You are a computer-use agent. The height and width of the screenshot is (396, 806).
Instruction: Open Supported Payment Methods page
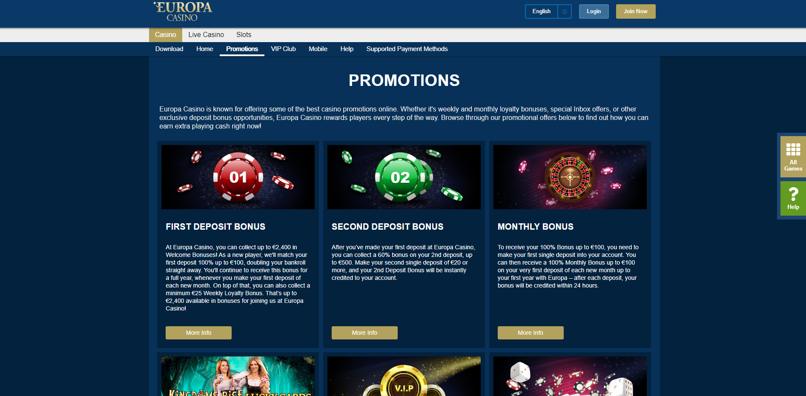pyautogui.click(x=407, y=49)
